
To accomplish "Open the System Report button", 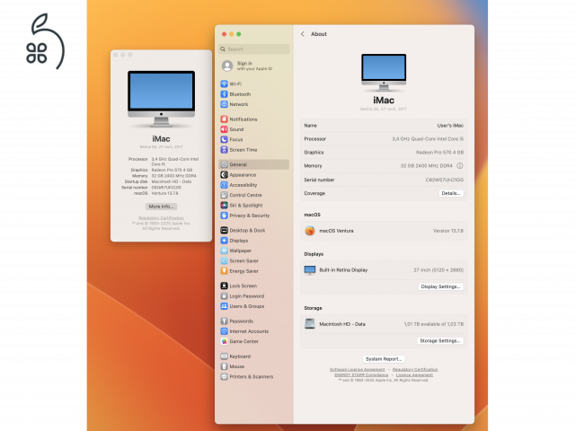I will (x=384, y=359).
